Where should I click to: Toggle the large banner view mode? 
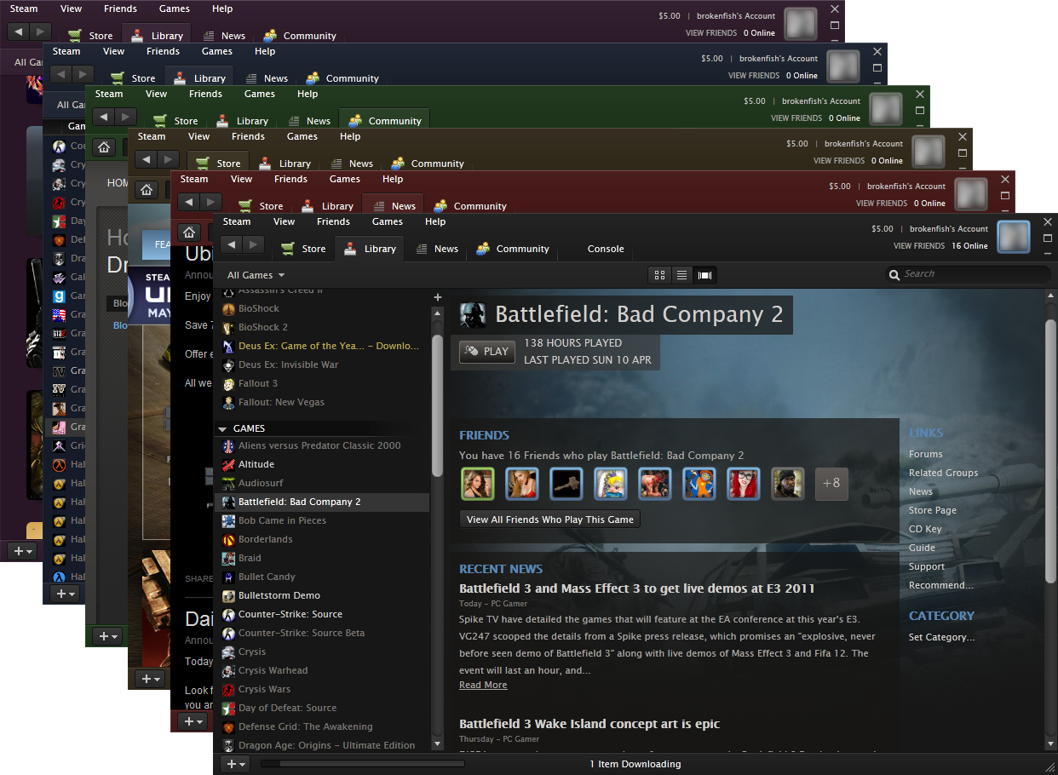coord(704,275)
